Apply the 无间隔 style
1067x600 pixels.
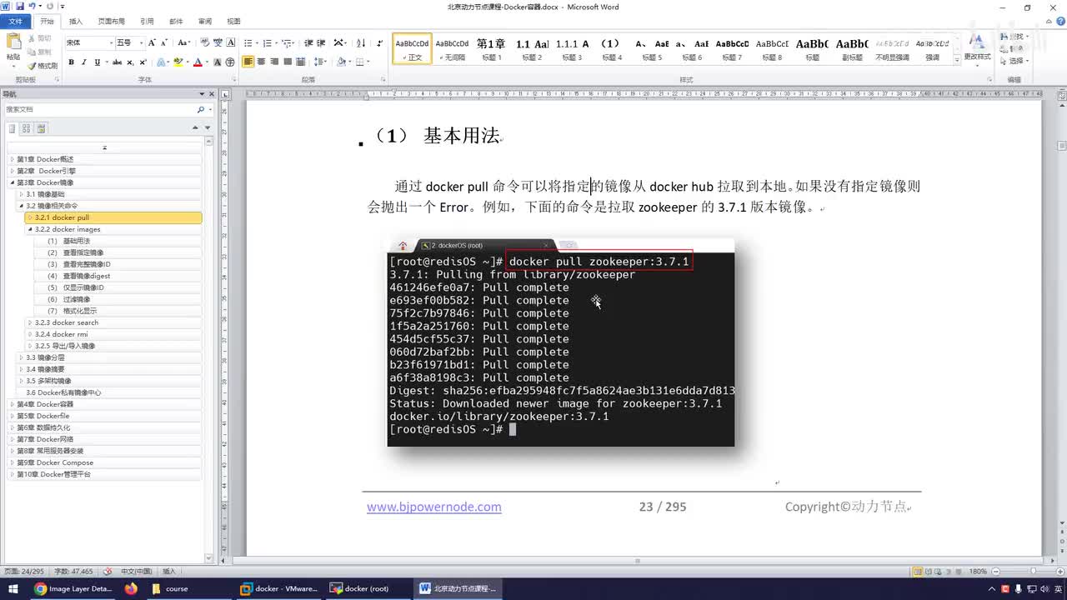click(453, 48)
